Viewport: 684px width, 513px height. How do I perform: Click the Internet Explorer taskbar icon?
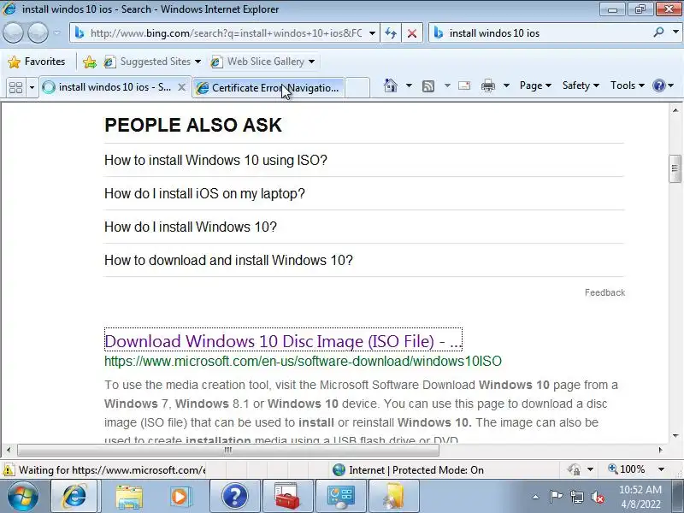point(75,497)
